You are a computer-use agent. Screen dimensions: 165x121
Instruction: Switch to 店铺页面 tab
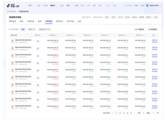[x=30, y=21]
